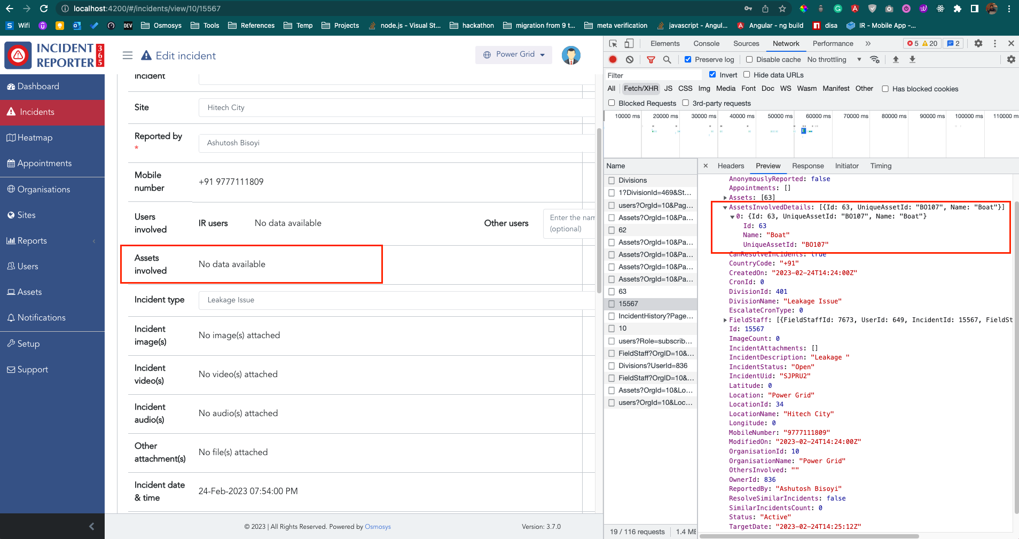Open the Console tab in DevTools

[x=706, y=44]
